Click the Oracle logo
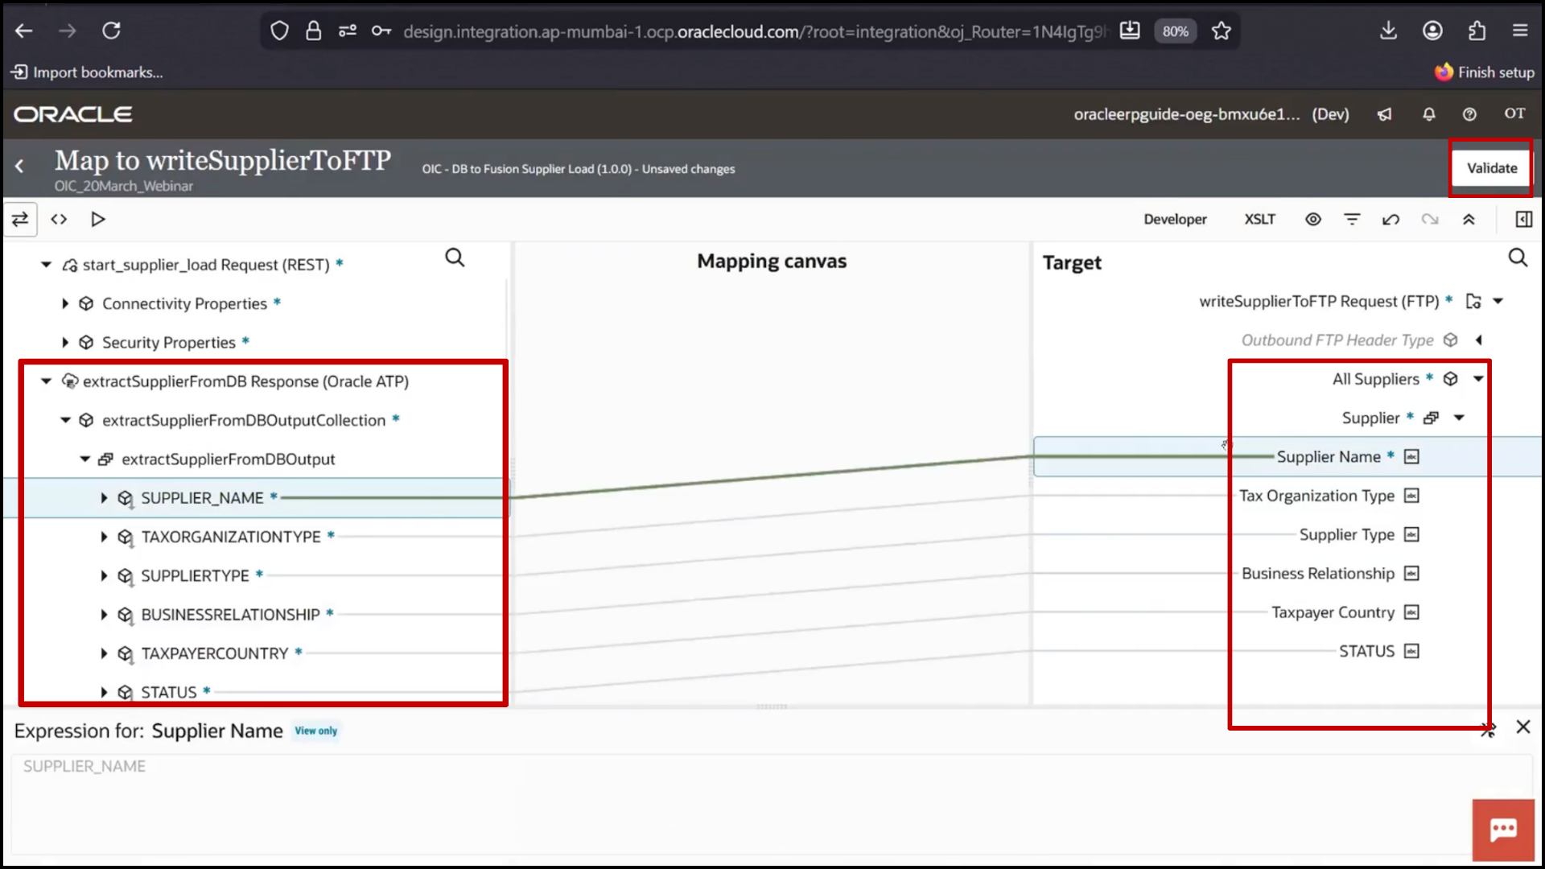1545x869 pixels. (72, 114)
